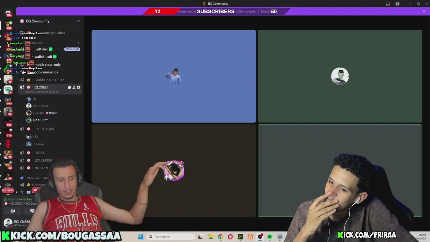This screenshot has height=242, width=430.
Task: Click Windows Start button
Action: click(141, 237)
